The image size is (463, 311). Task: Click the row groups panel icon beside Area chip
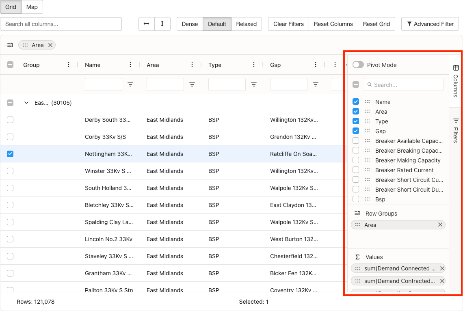point(10,45)
